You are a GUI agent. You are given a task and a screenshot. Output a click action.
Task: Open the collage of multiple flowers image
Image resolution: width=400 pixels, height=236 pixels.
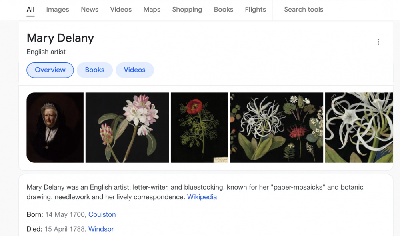(x=276, y=128)
